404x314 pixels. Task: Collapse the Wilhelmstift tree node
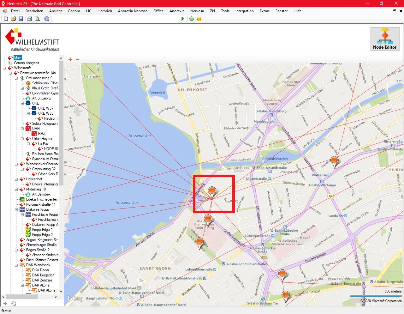tap(4, 68)
